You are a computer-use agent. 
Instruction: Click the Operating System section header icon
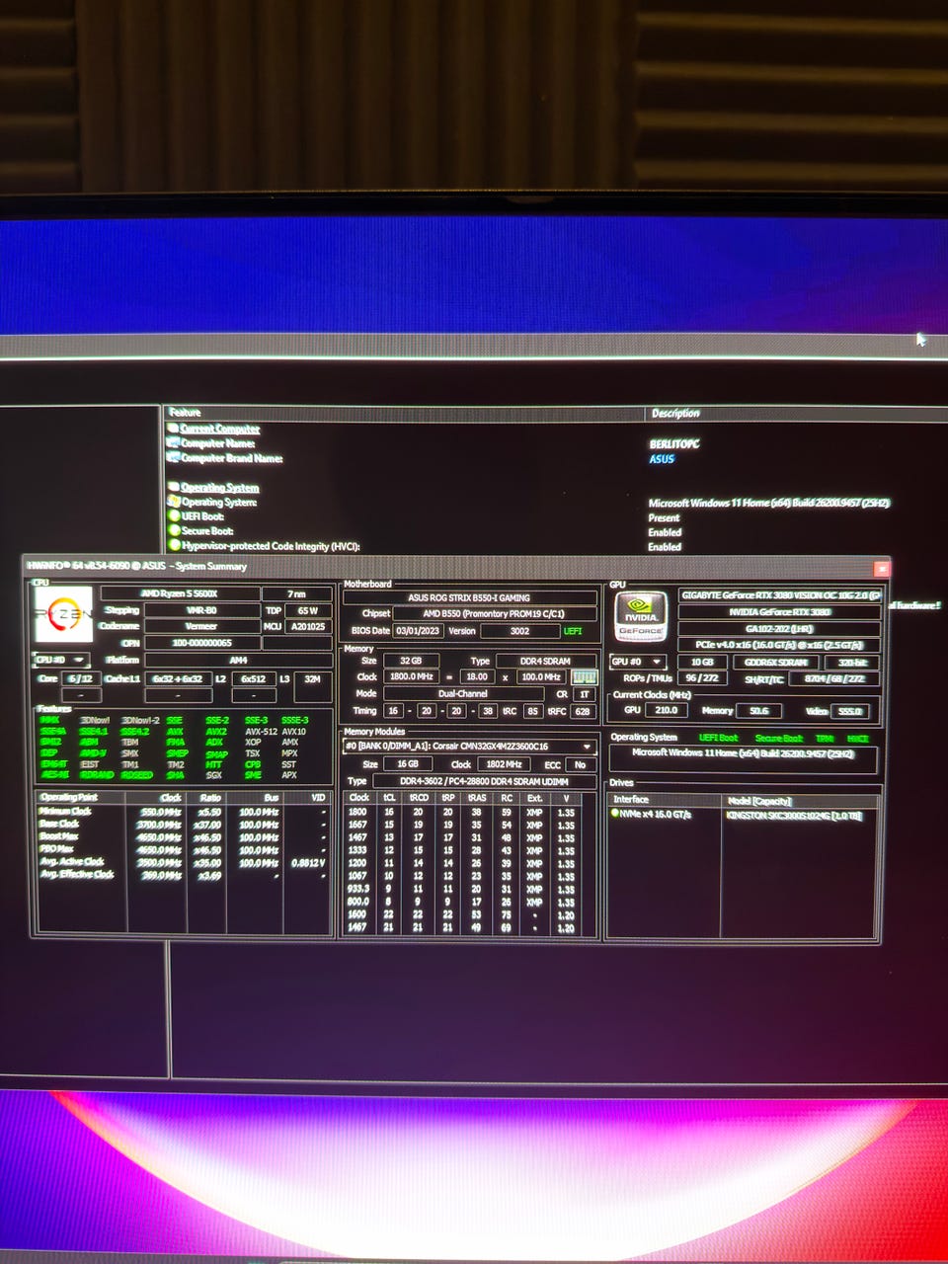point(173,487)
